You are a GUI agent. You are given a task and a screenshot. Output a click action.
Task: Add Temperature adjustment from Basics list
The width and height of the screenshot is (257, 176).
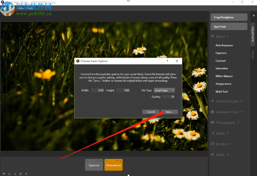(223, 84)
